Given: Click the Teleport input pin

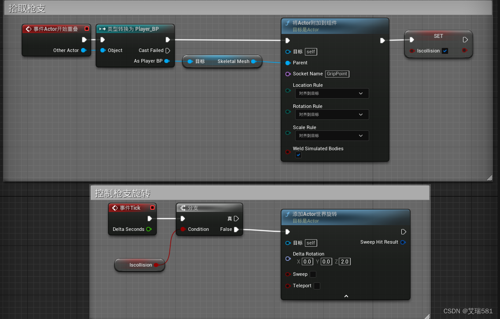Looking at the screenshot, I should (x=288, y=286).
